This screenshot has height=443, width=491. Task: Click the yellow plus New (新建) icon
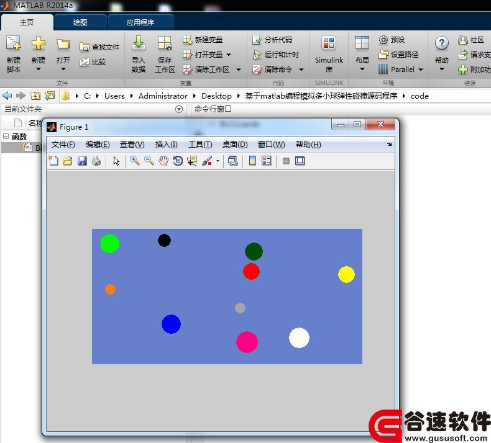tap(38, 43)
